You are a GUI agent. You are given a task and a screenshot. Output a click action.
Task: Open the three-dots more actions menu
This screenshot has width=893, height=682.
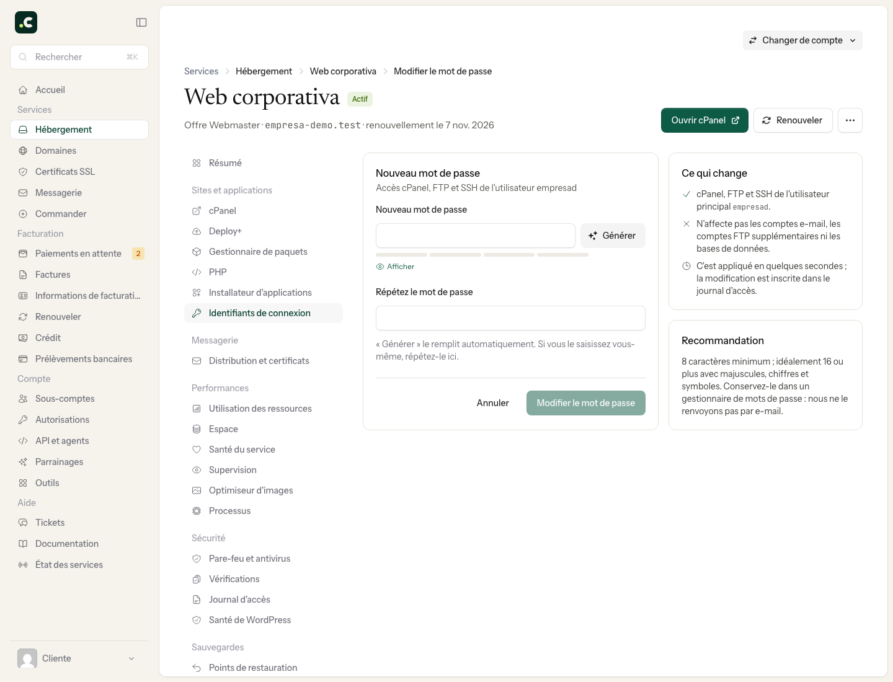(850, 120)
